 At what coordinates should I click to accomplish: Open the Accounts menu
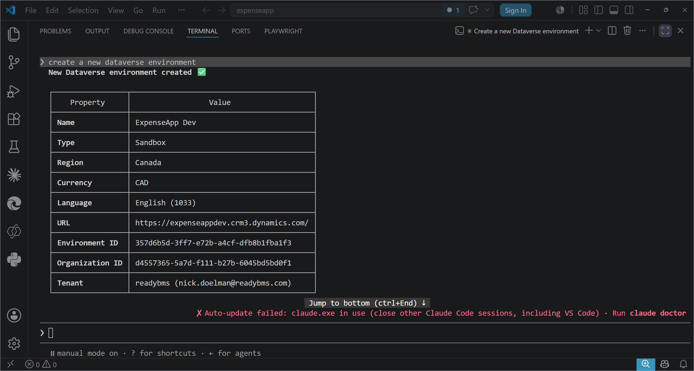pyautogui.click(x=14, y=315)
